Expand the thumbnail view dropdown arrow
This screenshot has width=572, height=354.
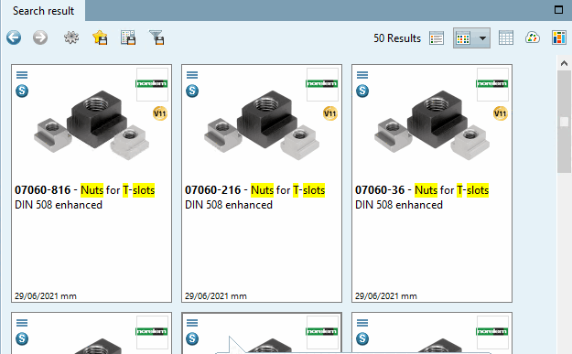tap(482, 38)
